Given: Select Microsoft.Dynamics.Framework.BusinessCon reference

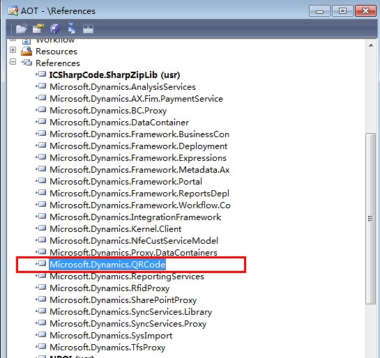Looking at the screenshot, I should tap(139, 134).
